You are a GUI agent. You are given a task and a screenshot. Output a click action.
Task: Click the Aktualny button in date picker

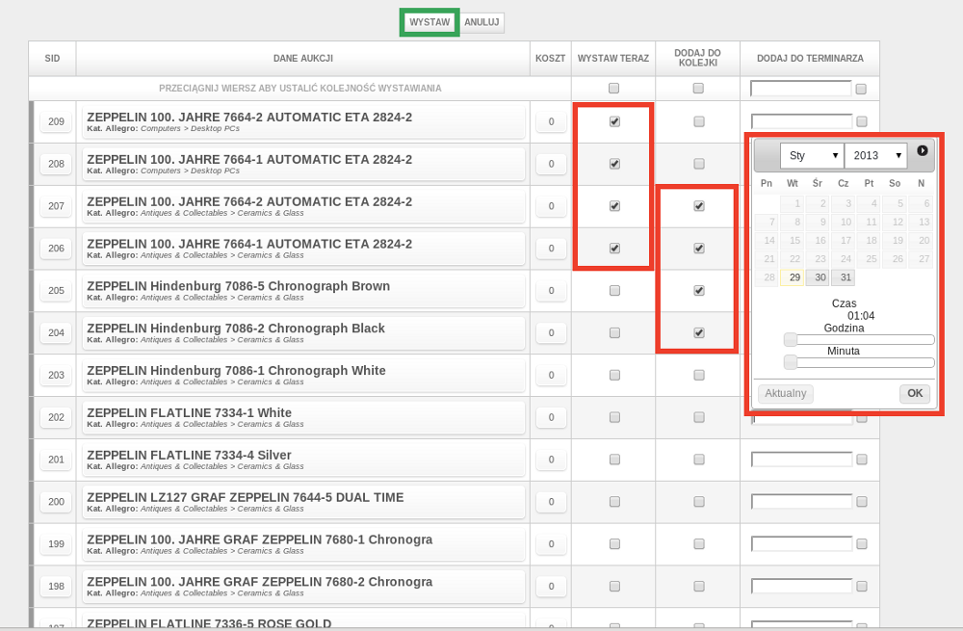click(786, 393)
